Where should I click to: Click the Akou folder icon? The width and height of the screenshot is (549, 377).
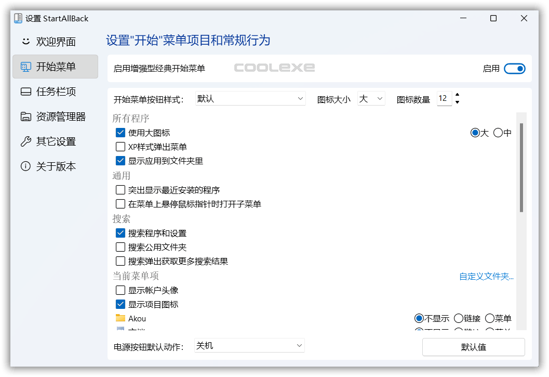pyautogui.click(x=120, y=318)
